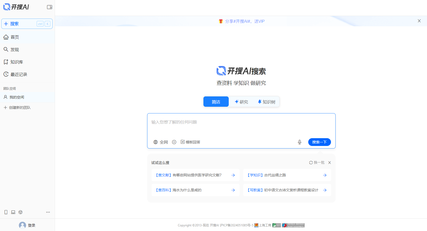Viewport: 427px width, 231px height.
Task: Click the desktop laptop client icon
Action: [13, 212]
